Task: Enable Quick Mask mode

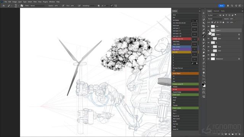Action: pyautogui.click(x=204, y=89)
